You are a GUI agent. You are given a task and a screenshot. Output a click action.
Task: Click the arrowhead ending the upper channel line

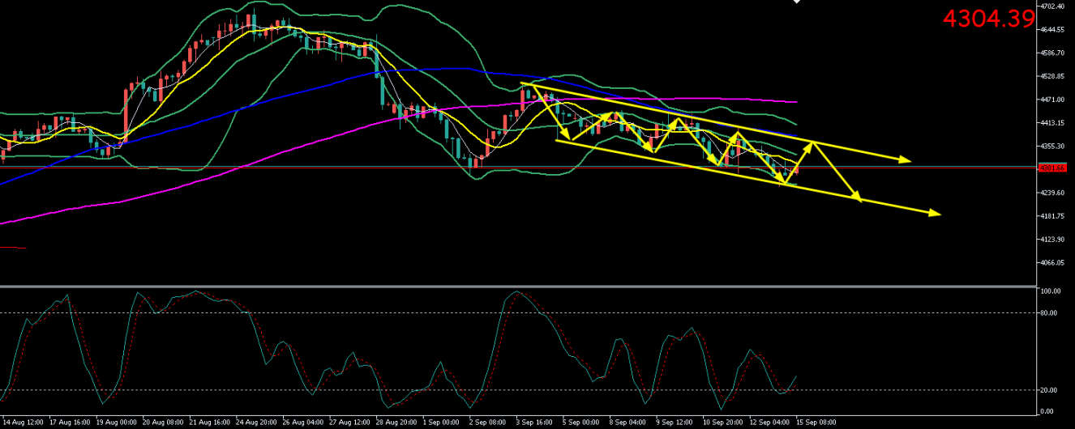[907, 161]
